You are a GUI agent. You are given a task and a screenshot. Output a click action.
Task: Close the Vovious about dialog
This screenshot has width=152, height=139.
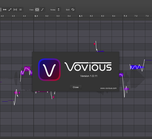[x=76, y=87]
